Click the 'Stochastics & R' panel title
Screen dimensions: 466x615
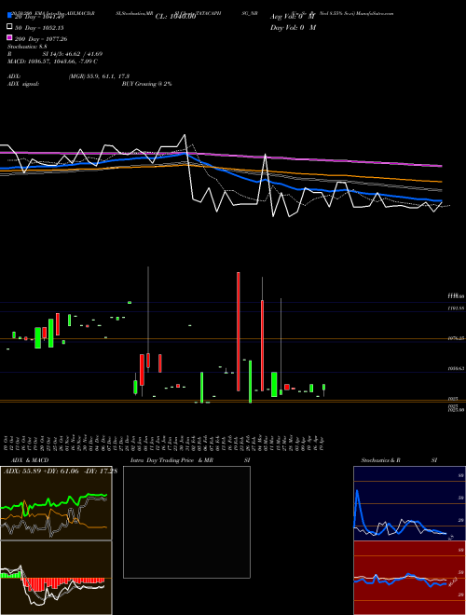380,460
